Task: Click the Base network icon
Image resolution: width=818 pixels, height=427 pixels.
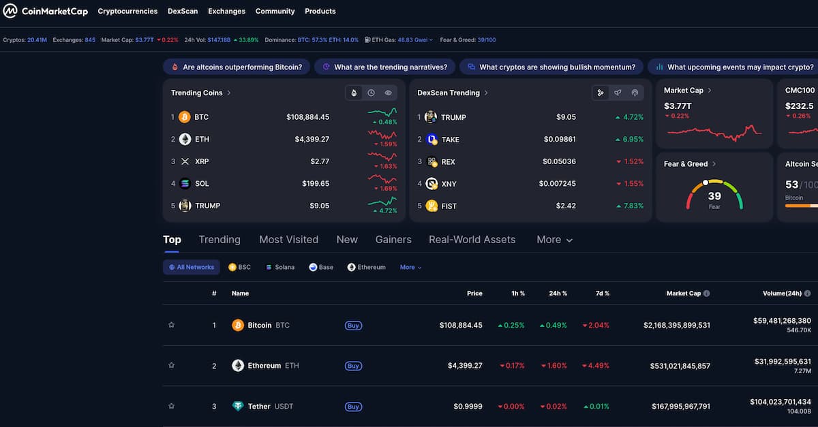Action: coord(313,267)
